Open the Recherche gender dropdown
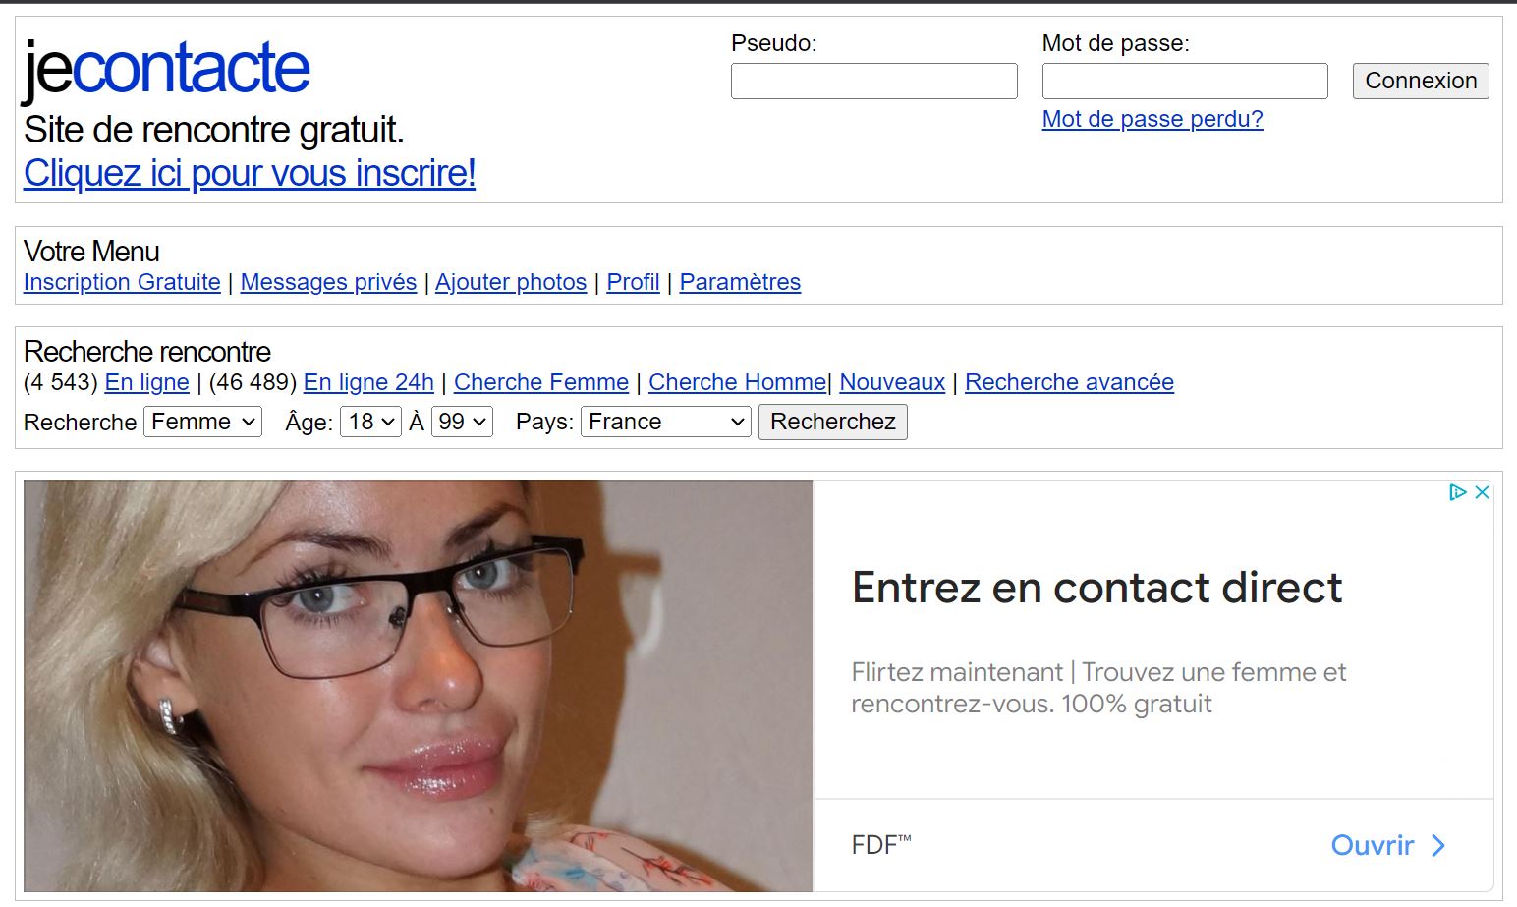Screen dimensions: 1517x907 coord(202,422)
